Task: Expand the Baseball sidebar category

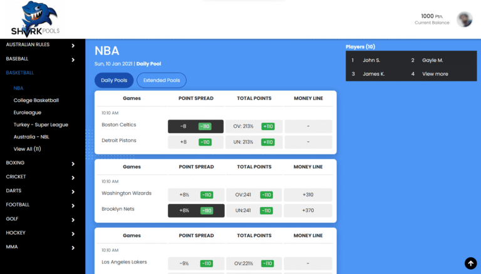Action: click(x=73, y=59)
